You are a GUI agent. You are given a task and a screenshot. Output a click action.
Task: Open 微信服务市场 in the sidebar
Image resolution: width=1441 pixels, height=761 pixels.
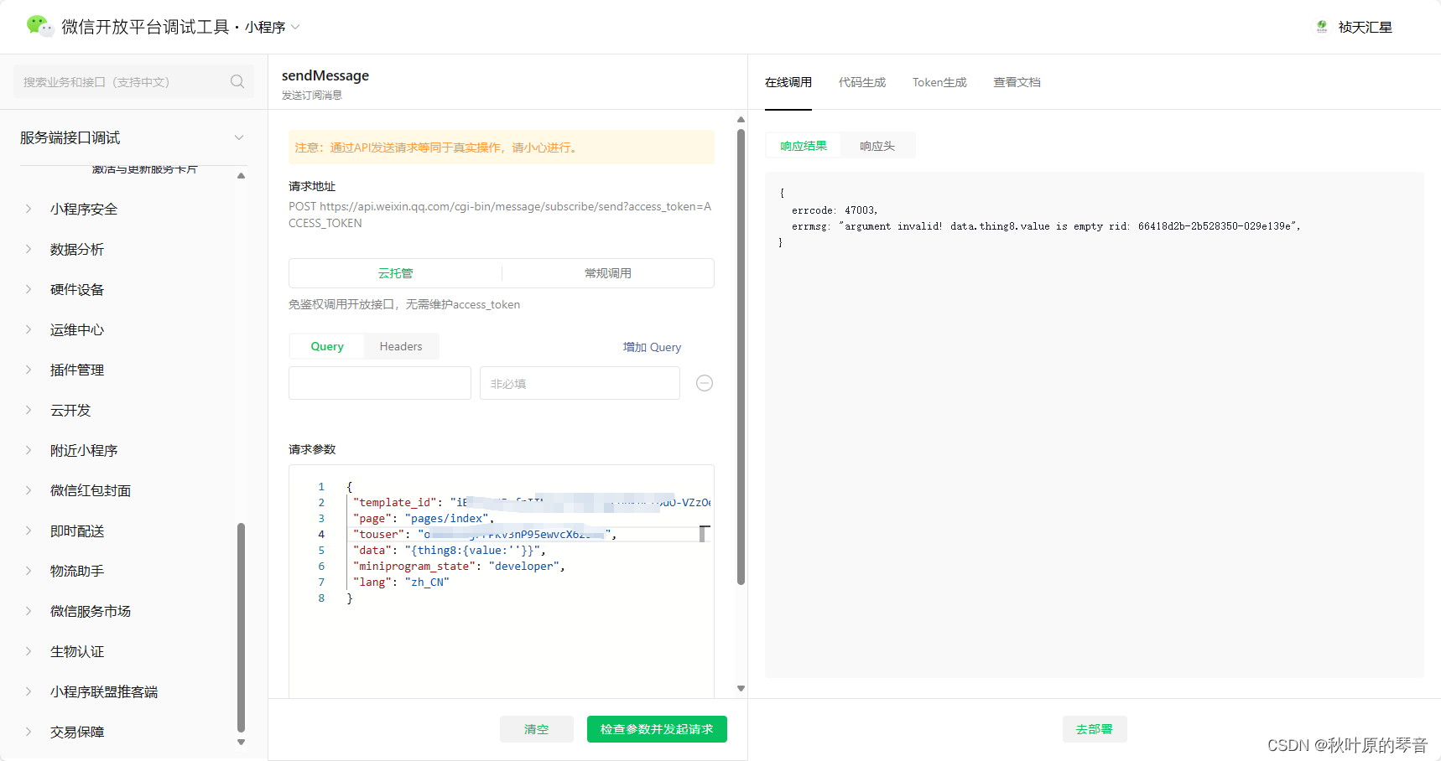click(91, 611)
